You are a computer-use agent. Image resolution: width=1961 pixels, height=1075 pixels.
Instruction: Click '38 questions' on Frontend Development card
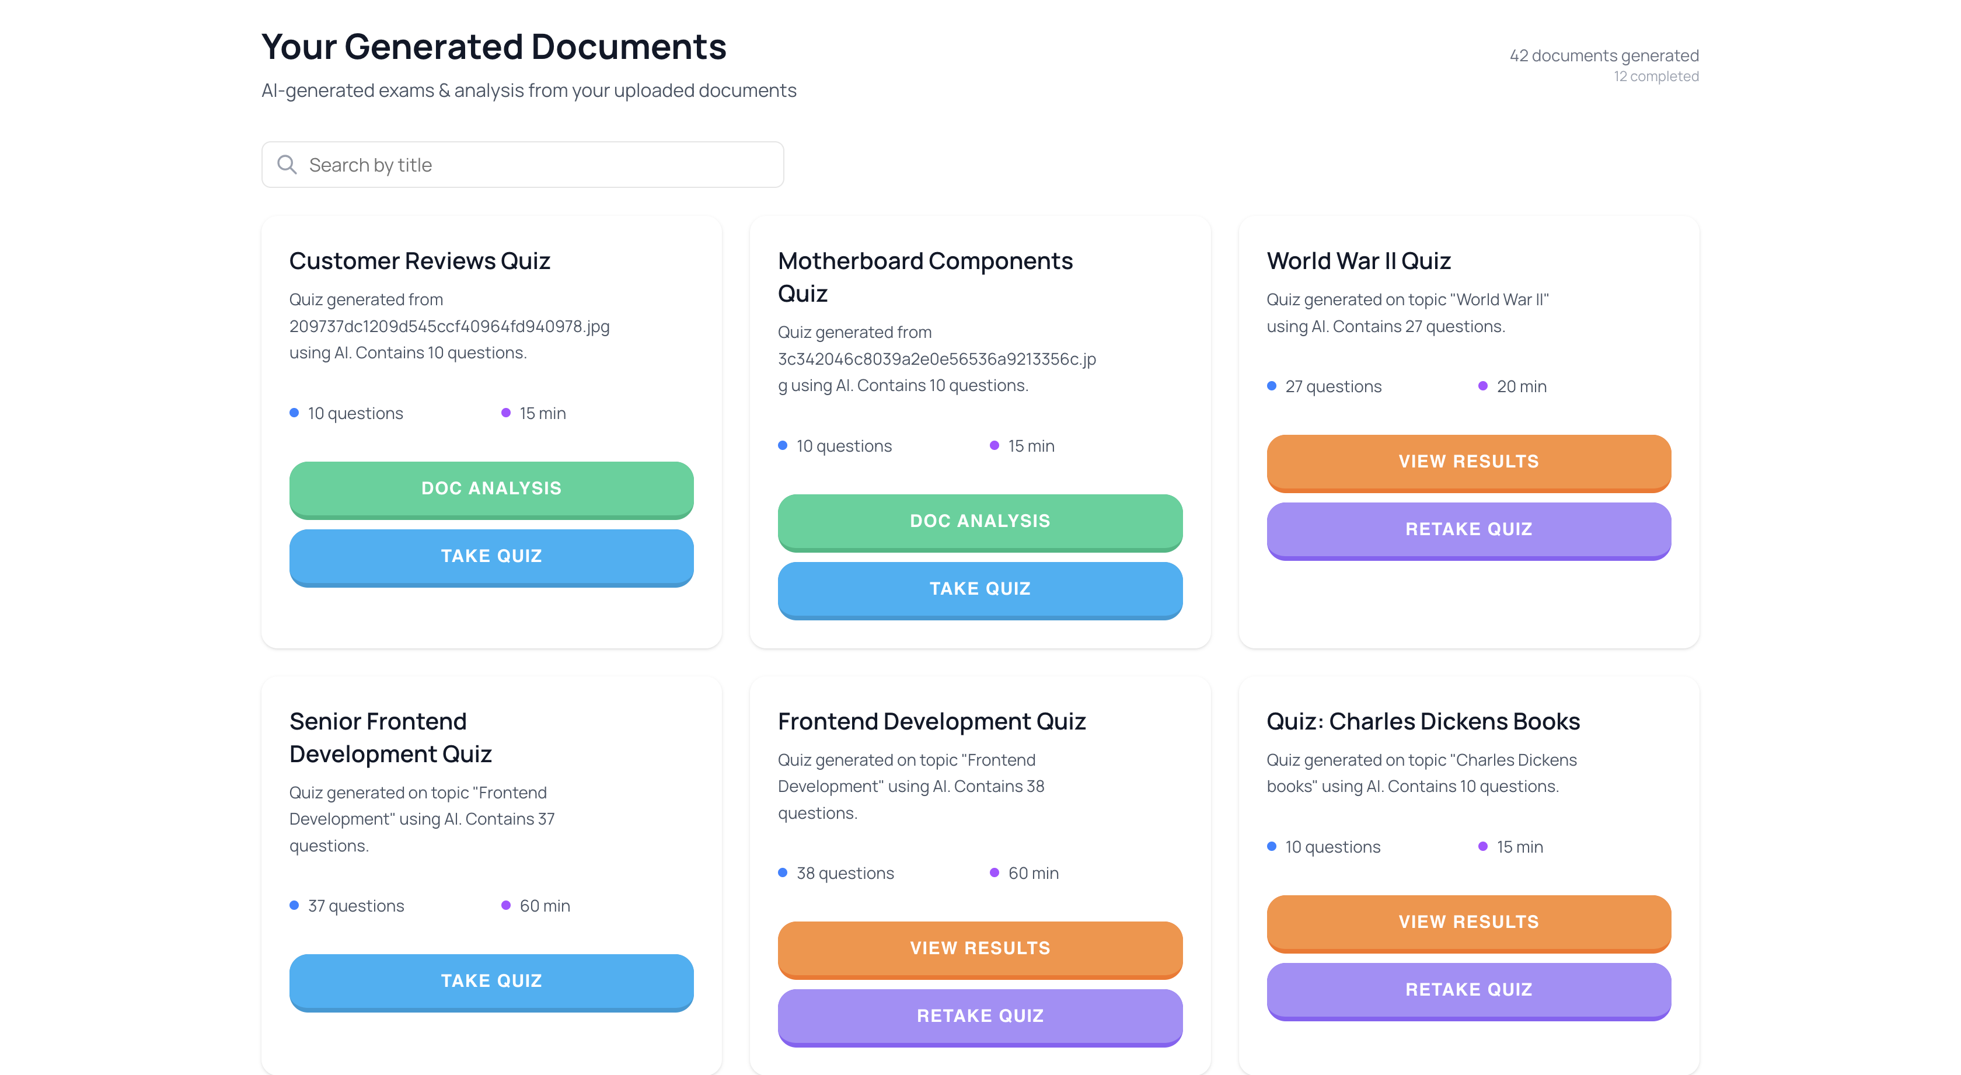[845, 873]
